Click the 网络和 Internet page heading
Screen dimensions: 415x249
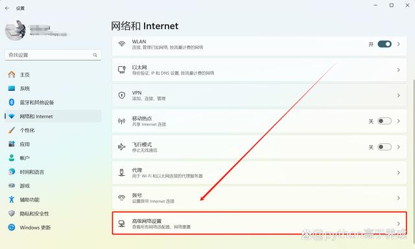(x=145, y=26)
